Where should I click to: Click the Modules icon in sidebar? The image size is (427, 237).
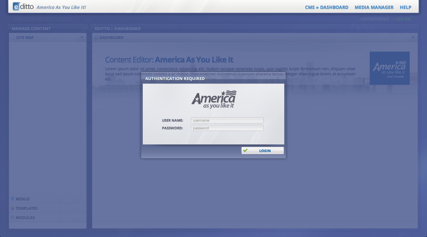click(12, 217)
